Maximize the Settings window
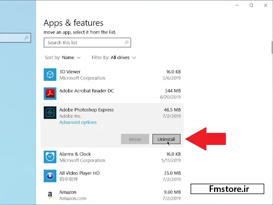 click(251, 5)
